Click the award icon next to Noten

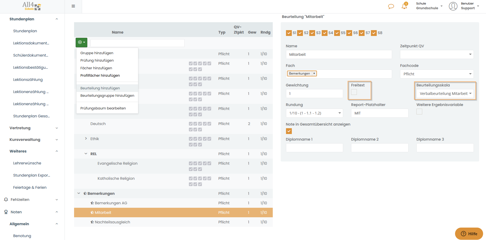(6, 212)
